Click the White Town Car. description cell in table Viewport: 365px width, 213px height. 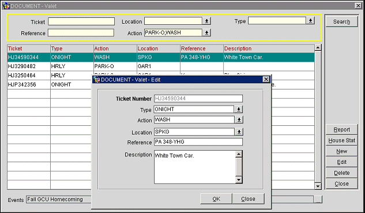tap(269, 57)
